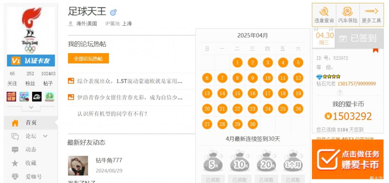Image resolution: width=389 pixels, height=183 pixels.
Task: Click the 5天 reward money bag
Action: (213, 161)
